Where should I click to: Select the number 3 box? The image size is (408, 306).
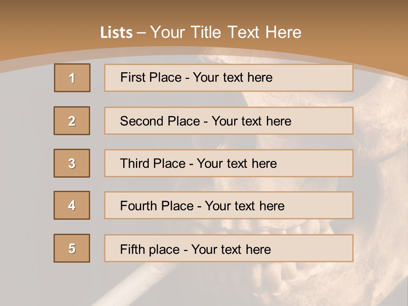tap(72, 163)
